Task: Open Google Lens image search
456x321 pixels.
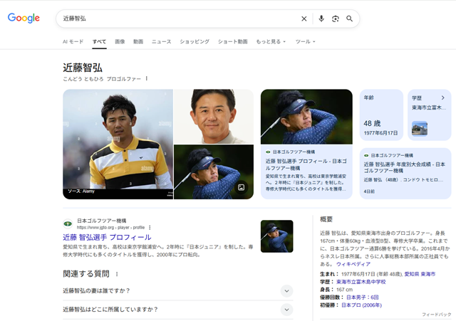Action: tap(335, 19)
